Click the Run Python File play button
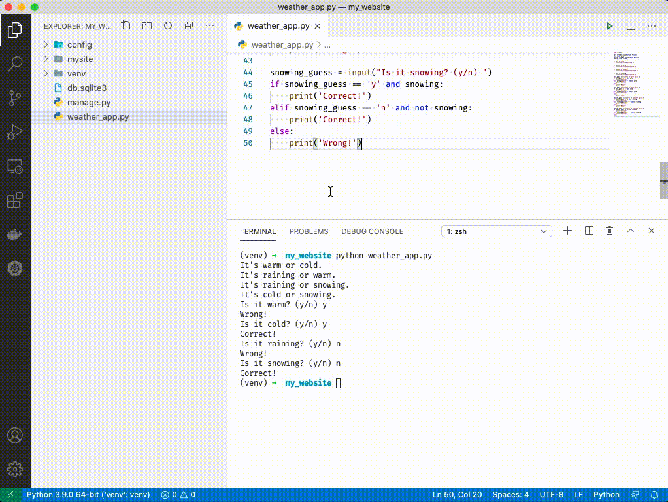668x502 pixels. click(609, 26)
